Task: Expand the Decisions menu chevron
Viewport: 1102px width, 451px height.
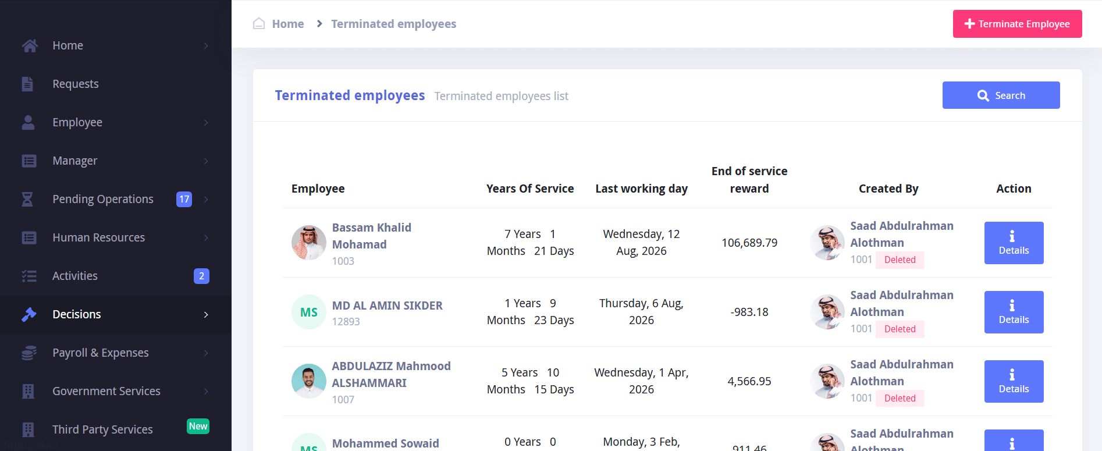Action: 206,314
